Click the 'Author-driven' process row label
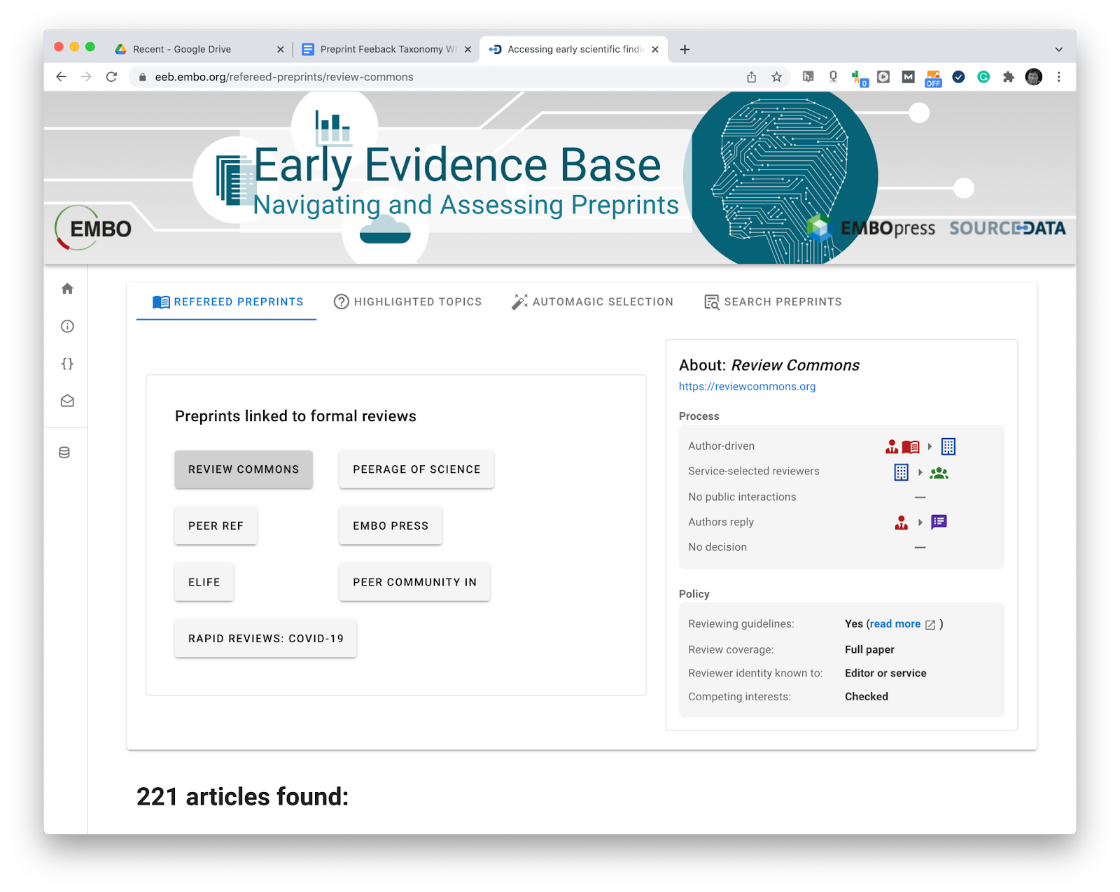The height and width of the screenshot is (892, 1120). point(721,446)
